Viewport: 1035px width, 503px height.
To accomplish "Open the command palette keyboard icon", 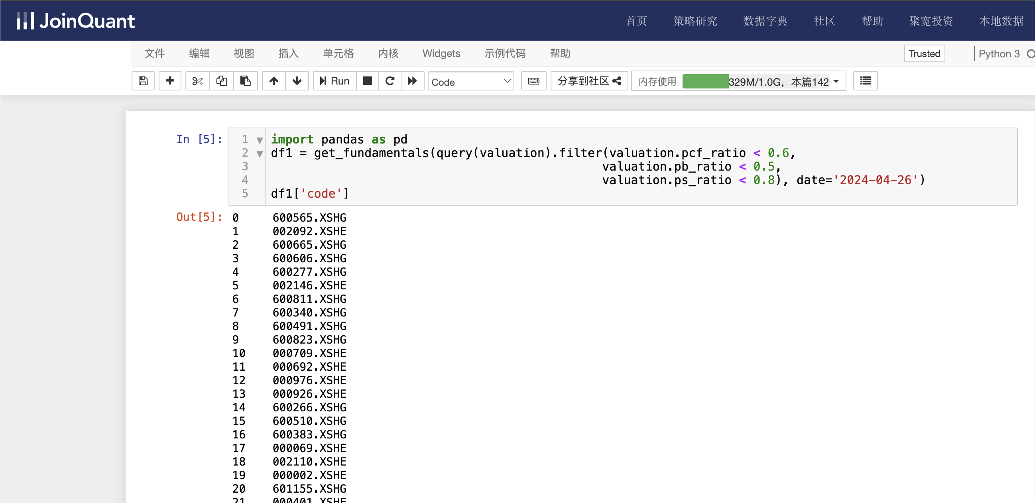I will 533,81.
